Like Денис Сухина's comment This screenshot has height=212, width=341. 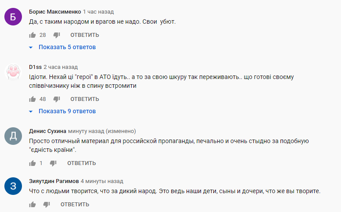click(32, 163)
